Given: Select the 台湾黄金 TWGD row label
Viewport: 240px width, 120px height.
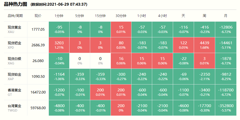Looking at the screenshot, I should click(x=14, y=108).
